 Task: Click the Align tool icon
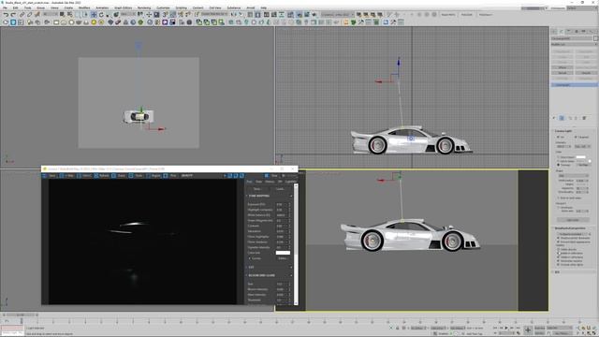click(x=241, y=15)
